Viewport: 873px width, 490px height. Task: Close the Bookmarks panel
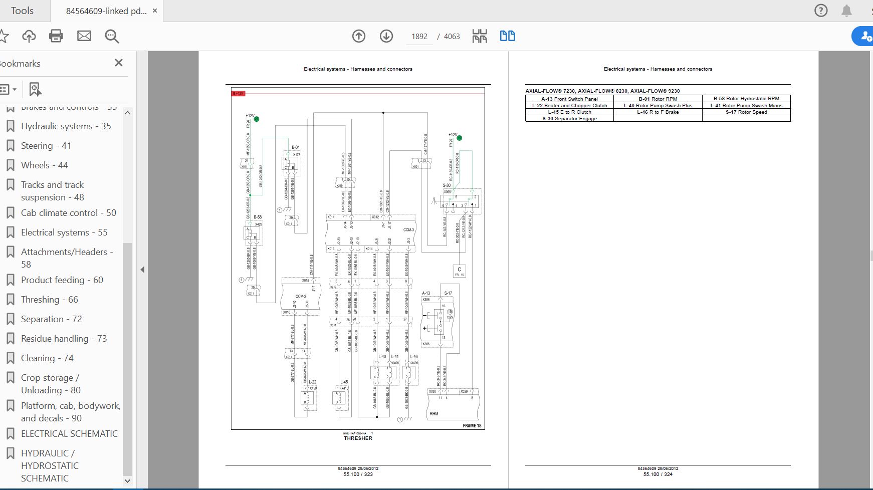[x=119, y=63]
